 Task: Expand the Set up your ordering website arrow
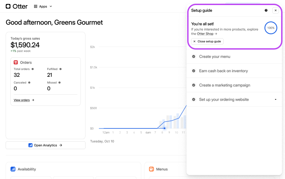(275, 99)
